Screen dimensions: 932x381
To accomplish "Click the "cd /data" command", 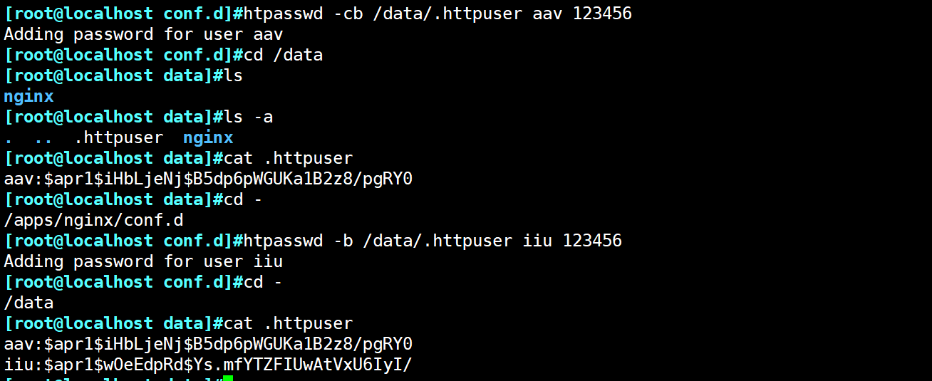I will click(283, 55).
